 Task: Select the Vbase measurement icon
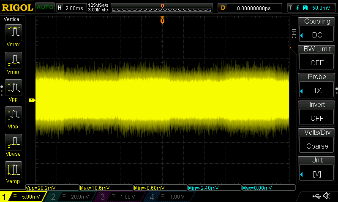click(13, 142)
